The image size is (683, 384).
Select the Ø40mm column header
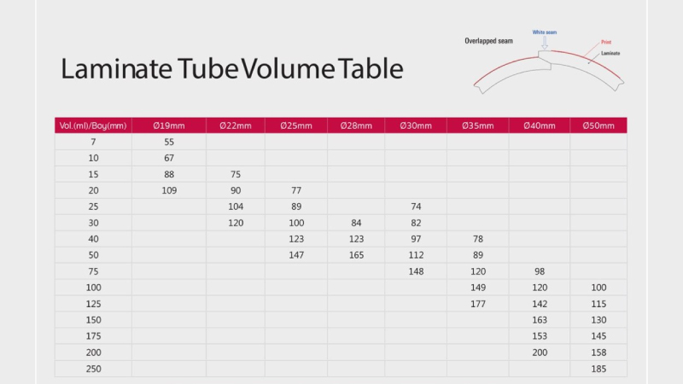540,125
